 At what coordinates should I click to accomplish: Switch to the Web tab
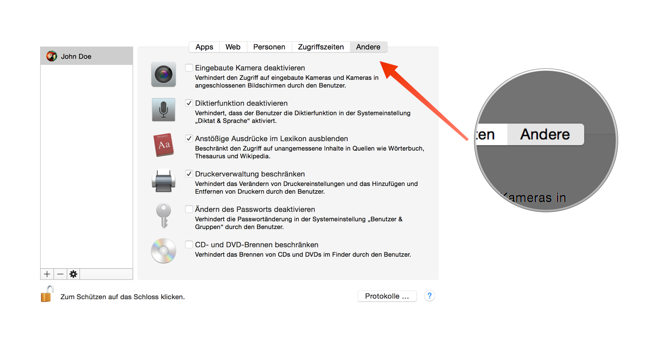point(233,47)
